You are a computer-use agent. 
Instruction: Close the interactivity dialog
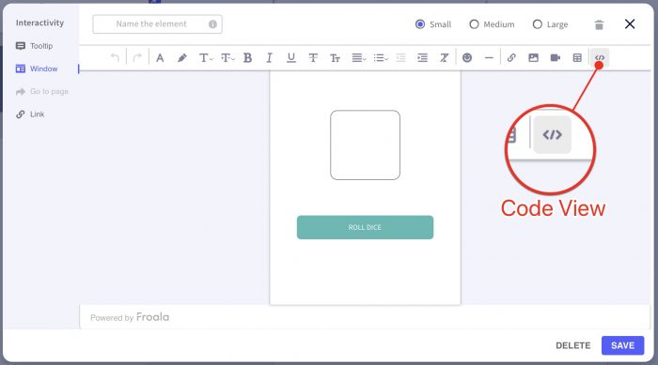[x=630, y=23]
